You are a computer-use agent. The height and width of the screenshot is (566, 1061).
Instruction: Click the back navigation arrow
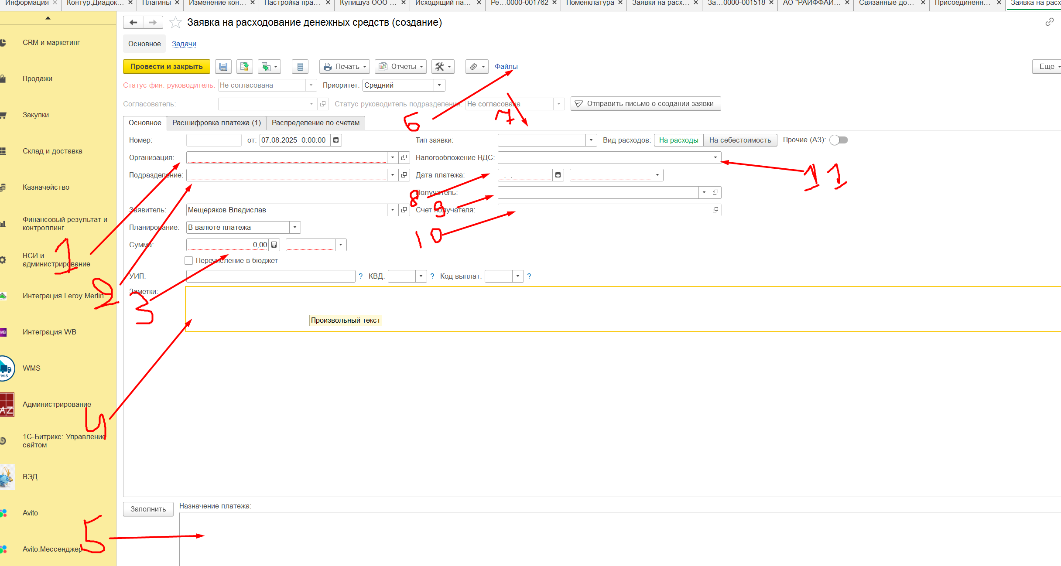(x=133, y=23)
